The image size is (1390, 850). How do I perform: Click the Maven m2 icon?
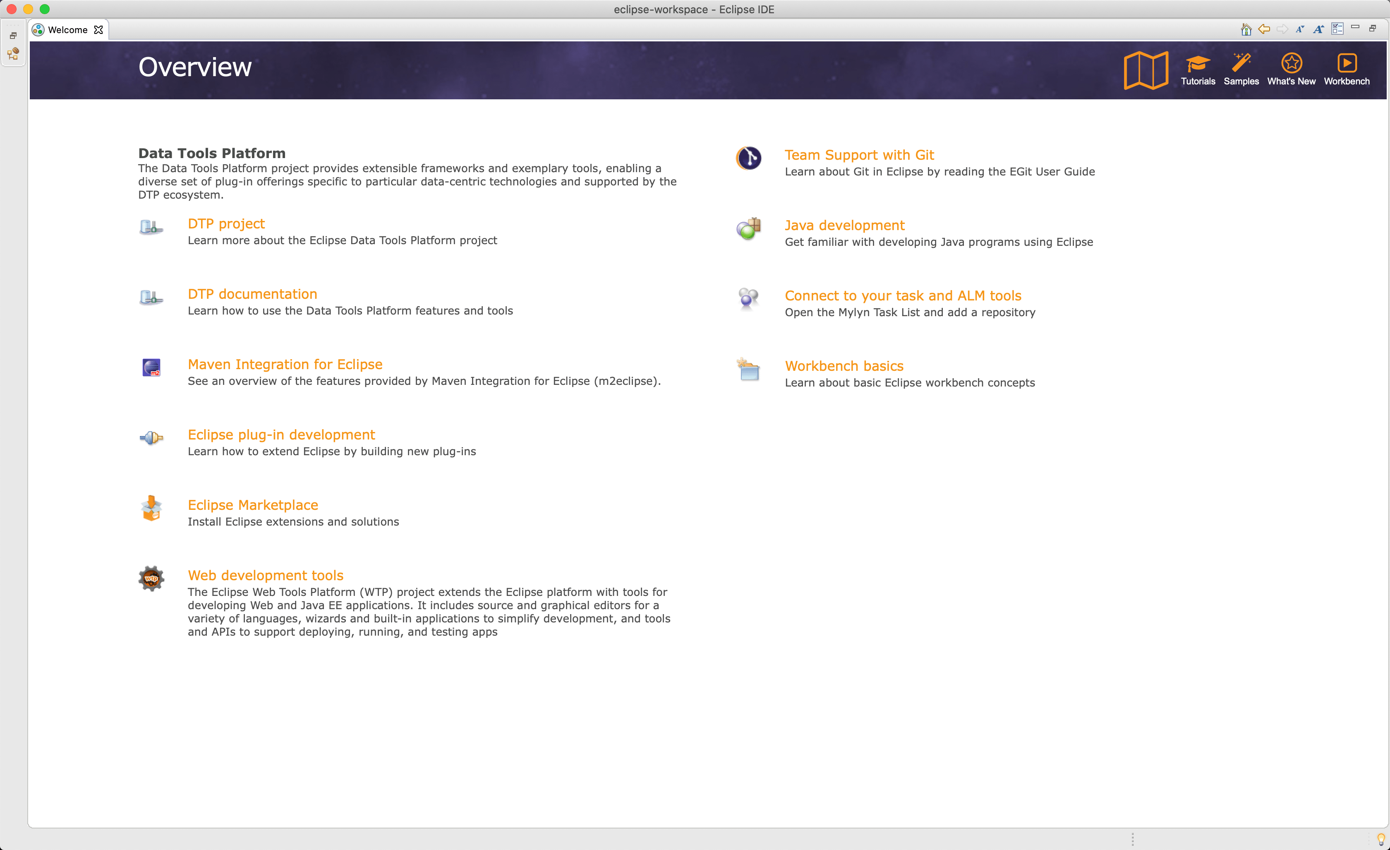[151, 367]
